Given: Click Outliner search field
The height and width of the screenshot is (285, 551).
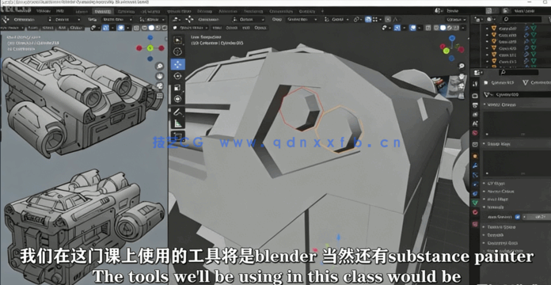Looking at the screenshot, I should pos(522,19).
